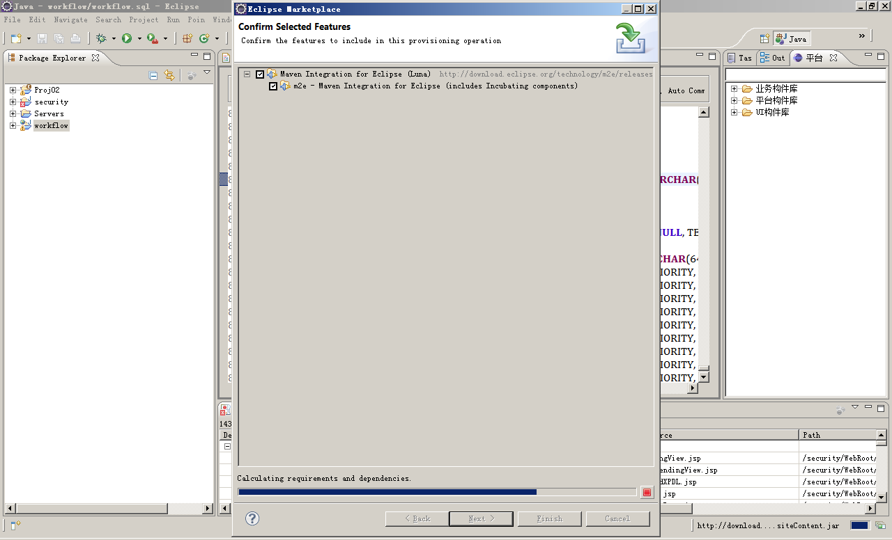The height and width of the screenshot is (540, 892).
Task: Open the External Tools dropdown arrow
Action: click(x=165, y=39)
